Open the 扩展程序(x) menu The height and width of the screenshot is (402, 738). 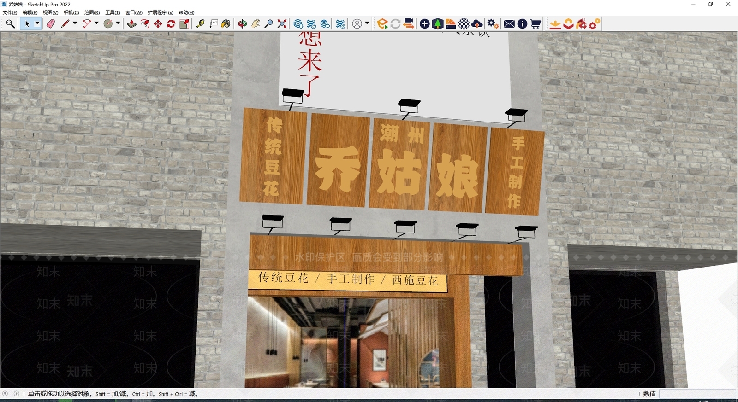click(x=161, y=12)
